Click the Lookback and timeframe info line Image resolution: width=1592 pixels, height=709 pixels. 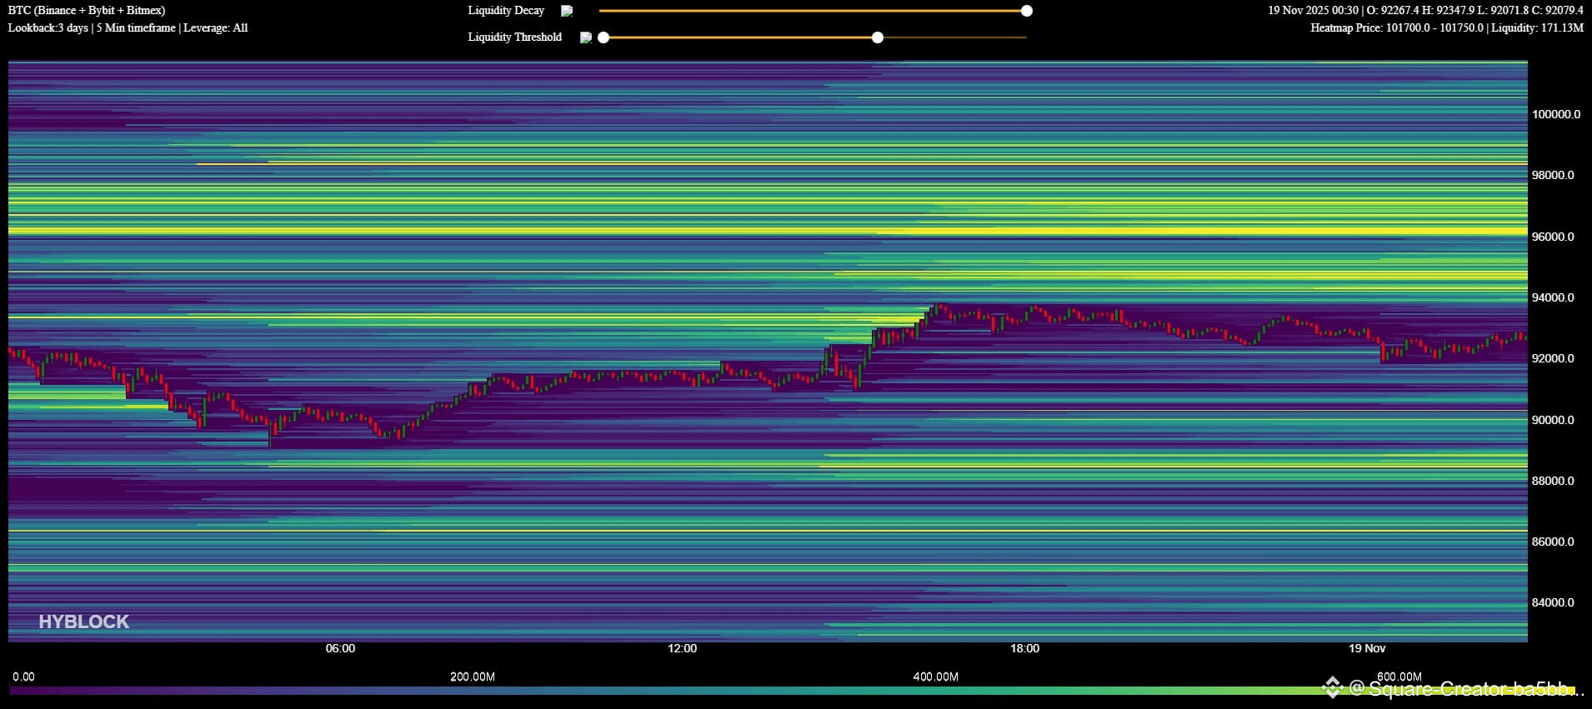click(x=128, y=28)
